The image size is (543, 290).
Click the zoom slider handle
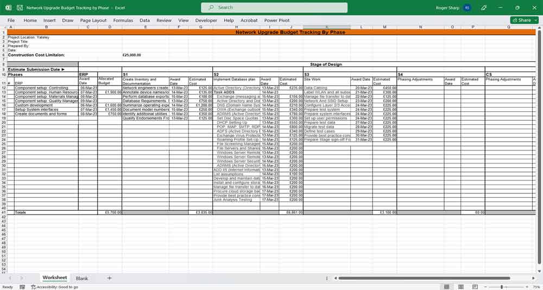point(502,287)
